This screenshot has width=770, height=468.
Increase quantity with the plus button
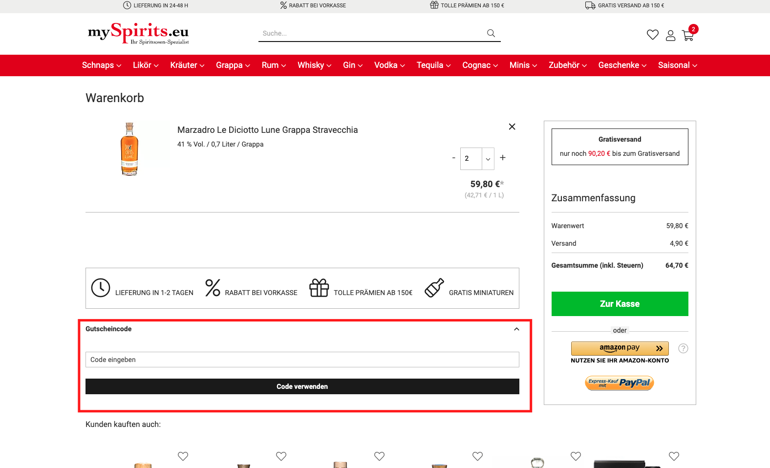click(503, 157)
